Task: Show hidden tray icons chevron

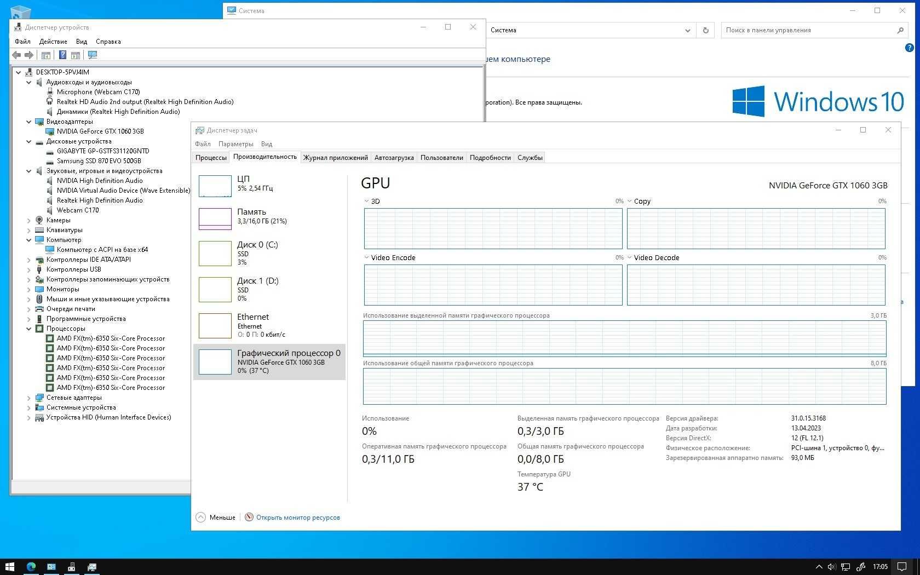Action: (819, 567)
